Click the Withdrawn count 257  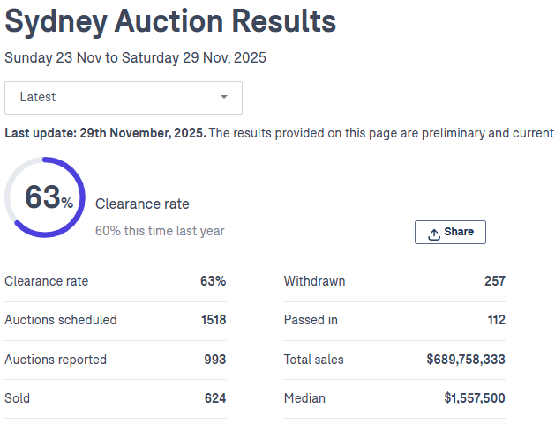coord(495,281)
